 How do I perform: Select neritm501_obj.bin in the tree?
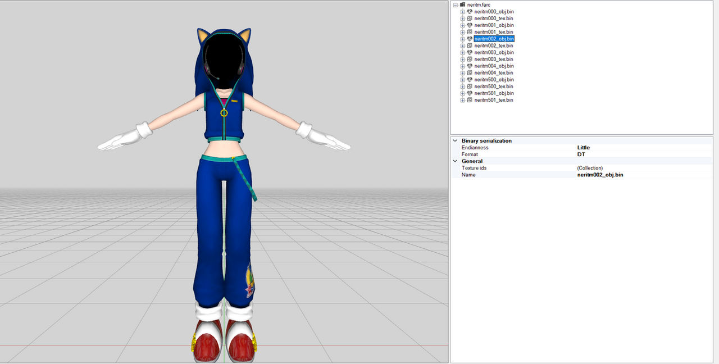coord(494,93)
